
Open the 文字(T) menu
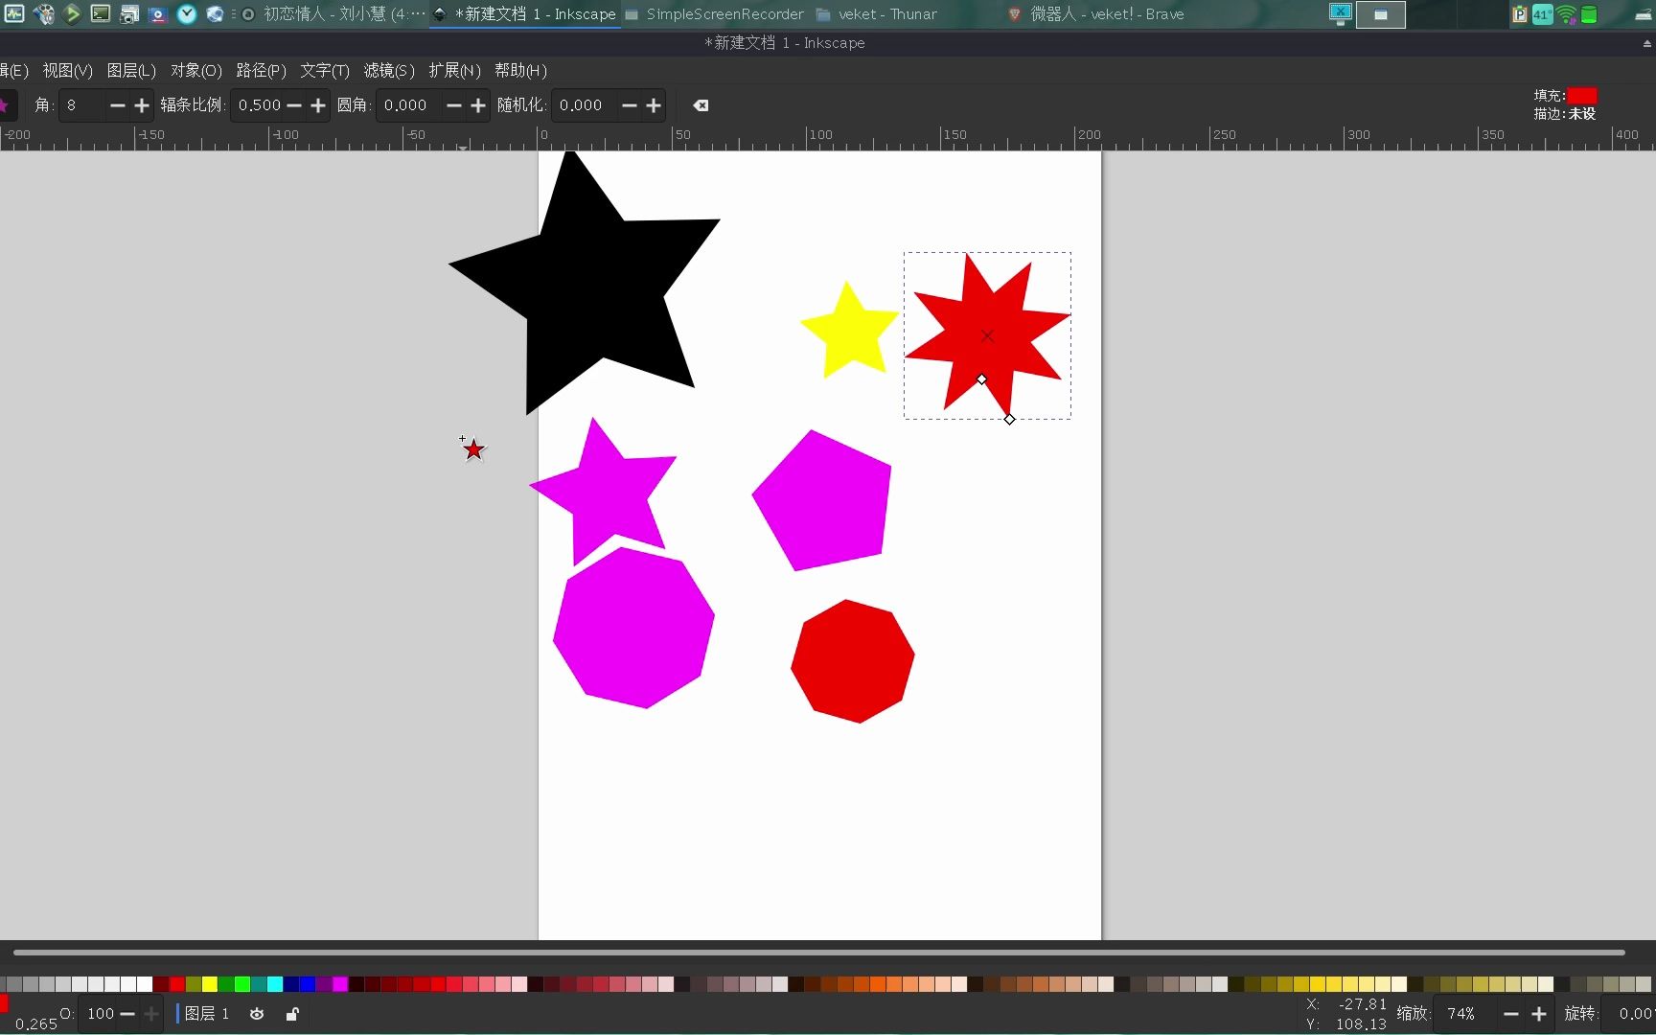pyautogui.click(x=325, y=70)
